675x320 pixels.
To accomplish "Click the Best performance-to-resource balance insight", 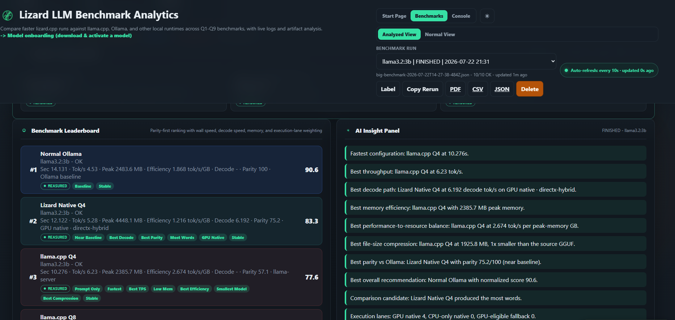I will click(x=496, y=226).
